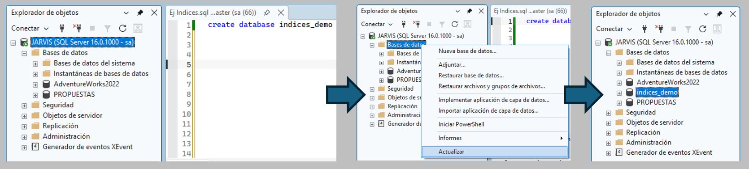
Task: Click filter icon in right Explorador toolbar
Action: tap(688, 29)
